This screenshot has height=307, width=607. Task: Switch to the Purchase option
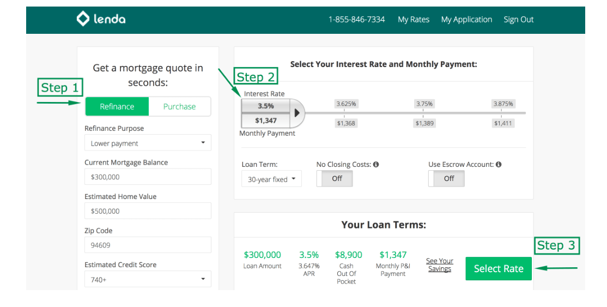tap(179, 106)
